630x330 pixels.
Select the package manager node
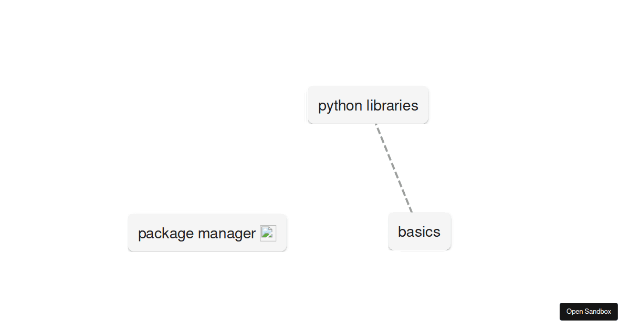coord(207,233)
